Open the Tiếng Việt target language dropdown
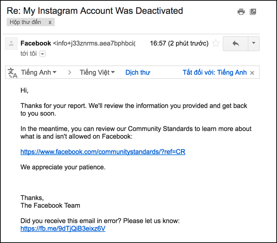 pyautogui.click(x=97, y=72)
